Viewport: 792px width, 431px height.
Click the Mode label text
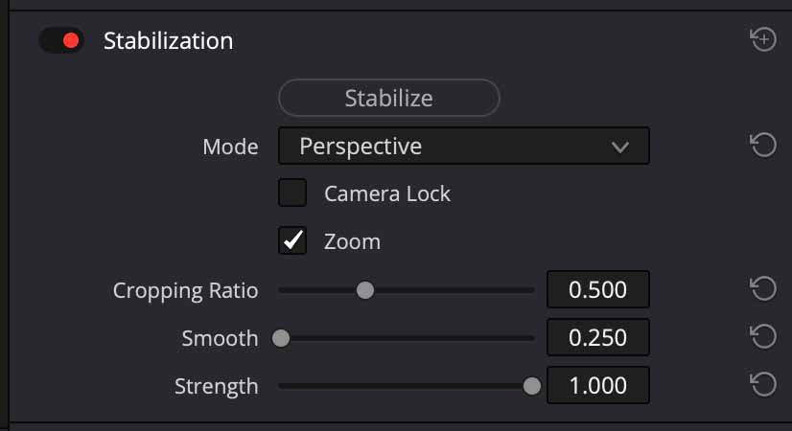pyautogui.click(x=230, y=147)
